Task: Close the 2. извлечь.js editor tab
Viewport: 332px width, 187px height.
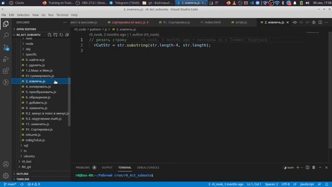Action: tap(287, 22)
